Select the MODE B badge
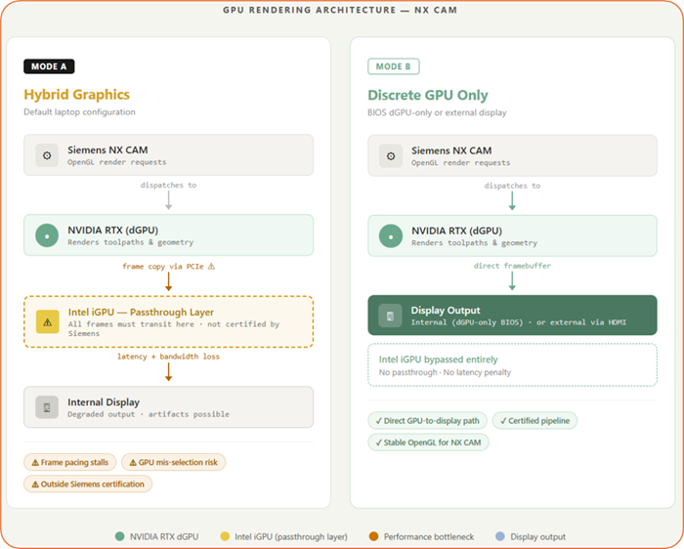The image size is (684, 549). point(393,66)
